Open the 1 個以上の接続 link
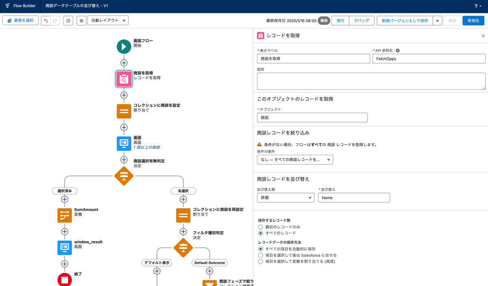This screenshot has width=488, height=286. point(147,147)
